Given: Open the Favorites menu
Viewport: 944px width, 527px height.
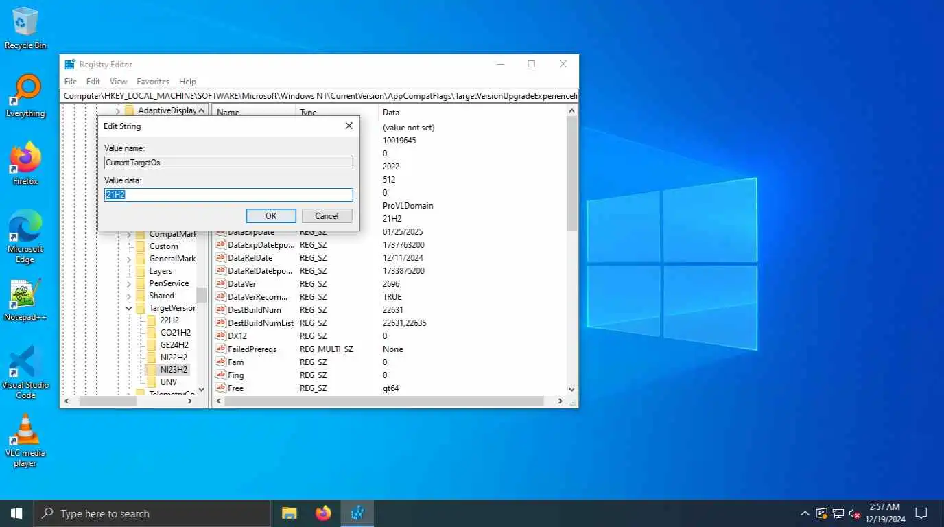Looking at the screenshot, I should 153,81.
